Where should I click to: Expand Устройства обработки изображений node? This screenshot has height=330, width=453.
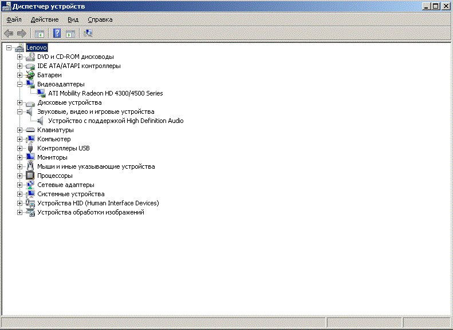pyautogui.click(x=19, y=212)
